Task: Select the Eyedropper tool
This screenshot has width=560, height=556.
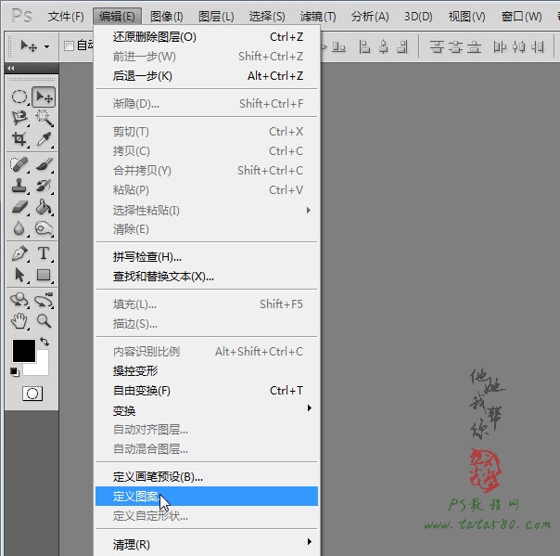Action: (44, 139)
